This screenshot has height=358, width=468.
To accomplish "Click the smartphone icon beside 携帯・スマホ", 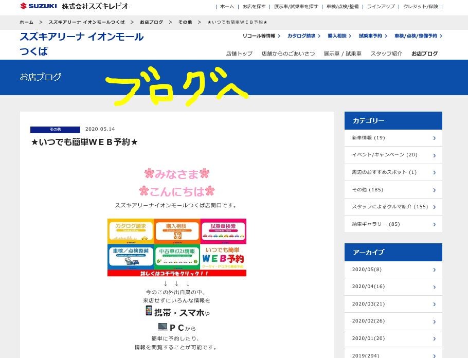I will pyautogui.click(x=149, y=311).
